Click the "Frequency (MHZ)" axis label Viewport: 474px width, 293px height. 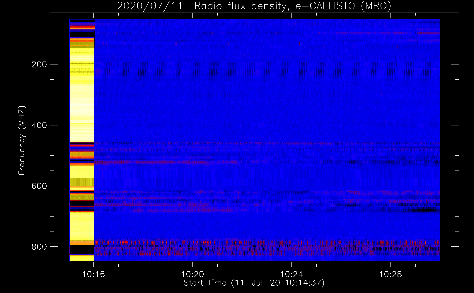tap(22, 141)
